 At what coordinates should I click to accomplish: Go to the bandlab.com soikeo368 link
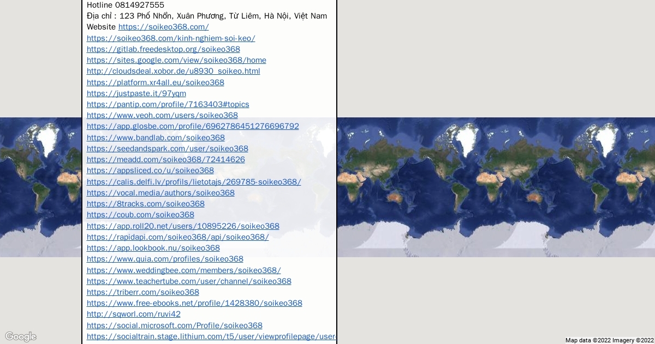[x=156, y=138]
